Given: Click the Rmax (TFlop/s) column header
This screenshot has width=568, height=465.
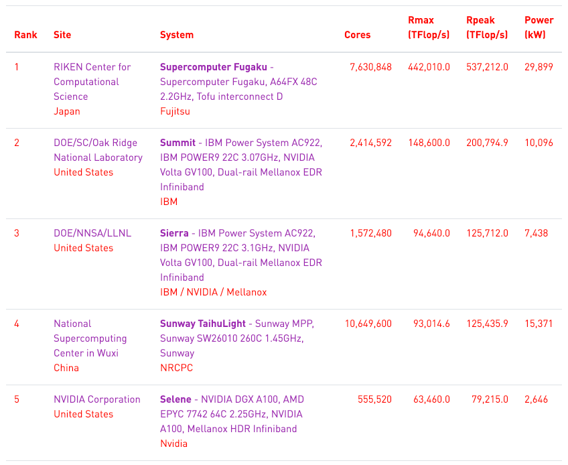Looking at the screenshot, I should (x=429, y=27).
